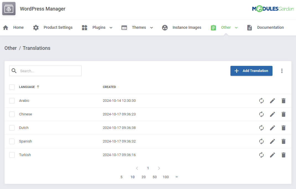The width and height of the screenshot is (296, 189).
Task: Click the Add Translation button
Action: point(251,71)
